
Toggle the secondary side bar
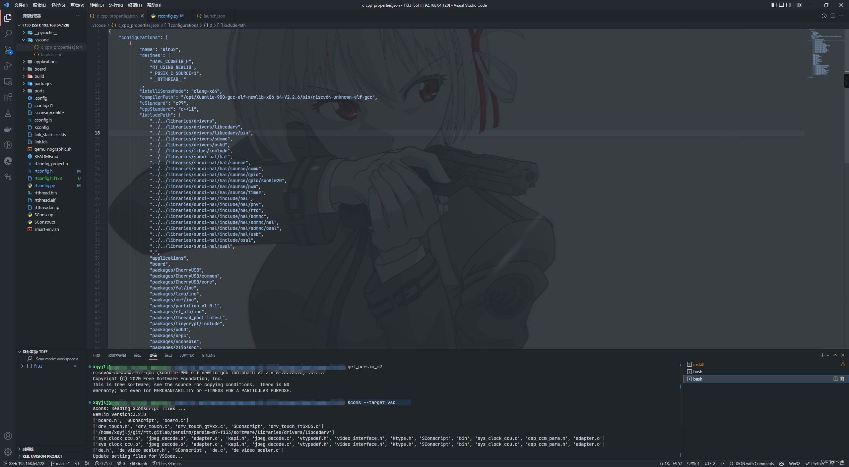tap(789, 5)
